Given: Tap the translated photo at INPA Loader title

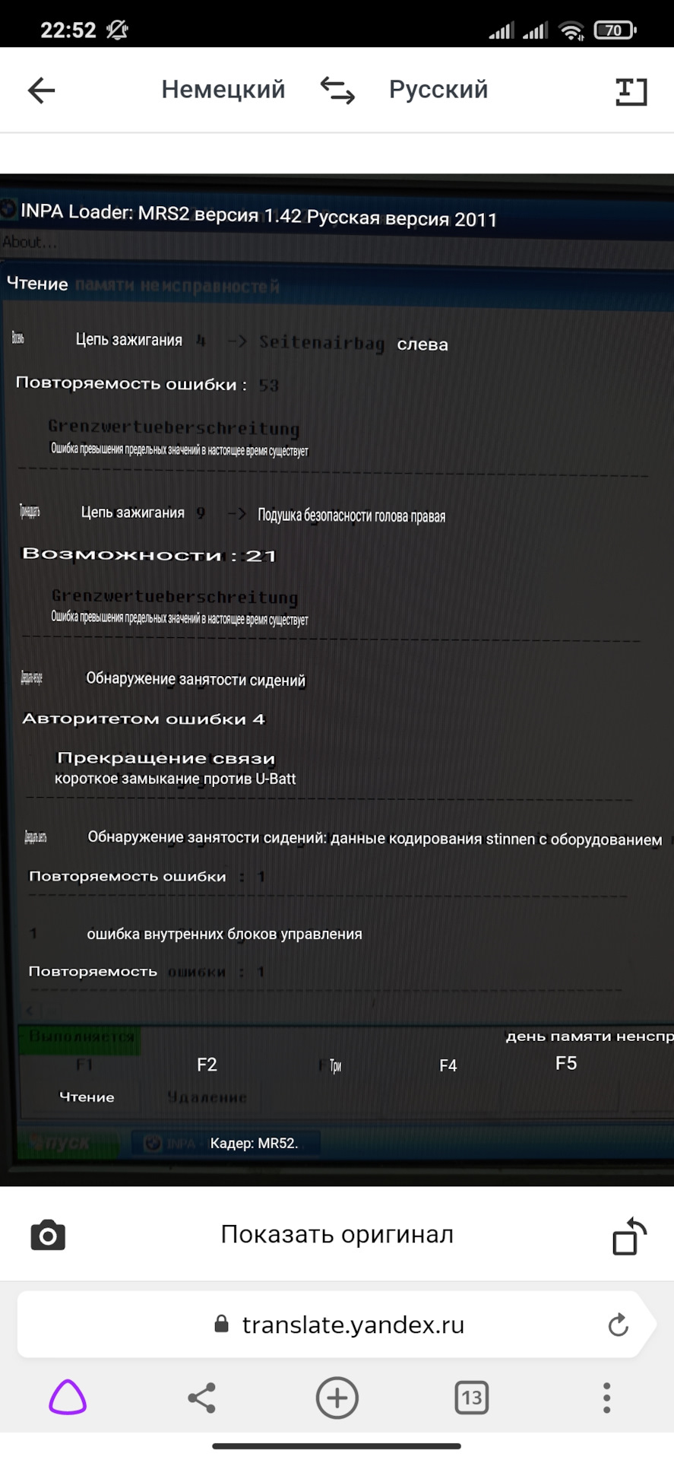Looking at the screenshot, I should coord(258,216).
